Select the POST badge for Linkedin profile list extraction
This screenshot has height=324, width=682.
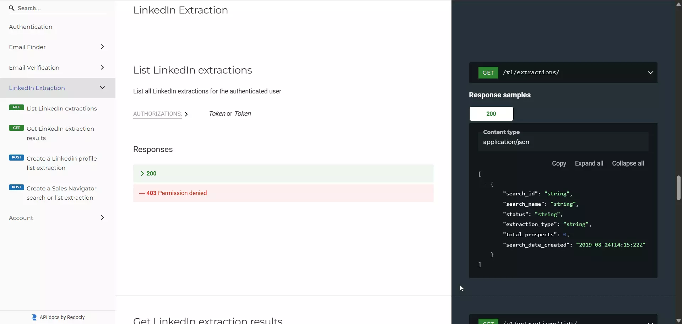[16, 157]
